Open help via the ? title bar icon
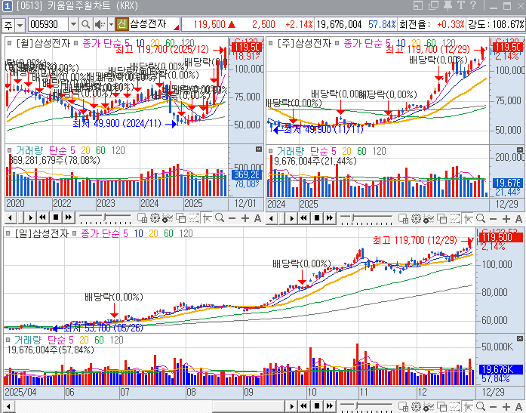 pyautogui.click(x=473, y=6)
